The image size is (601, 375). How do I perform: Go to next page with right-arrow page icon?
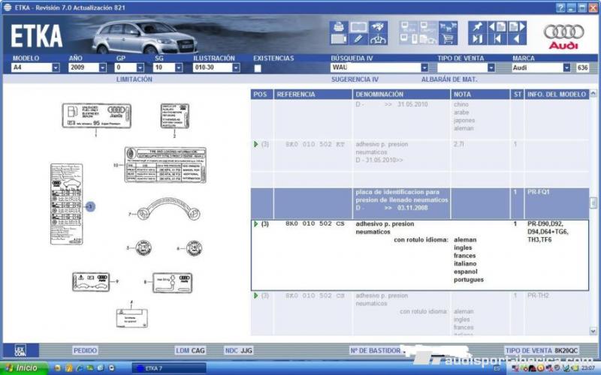517,27
